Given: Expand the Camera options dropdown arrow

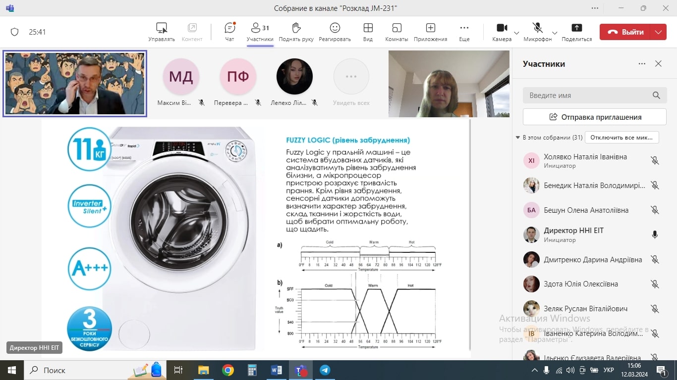Looking at the screenshot, I should pyautogui.click(x=516, y=33).
